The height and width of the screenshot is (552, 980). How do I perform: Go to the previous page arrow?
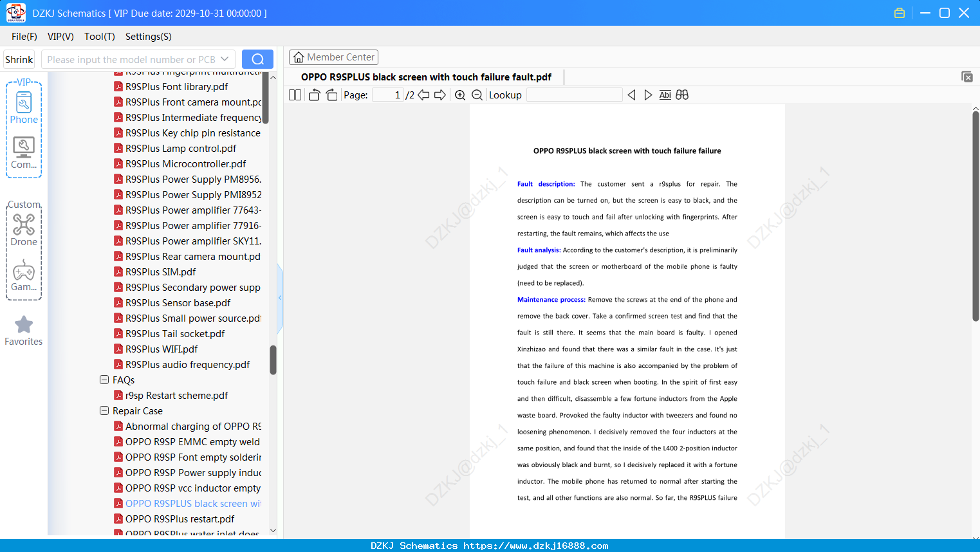tap(423, 95)
